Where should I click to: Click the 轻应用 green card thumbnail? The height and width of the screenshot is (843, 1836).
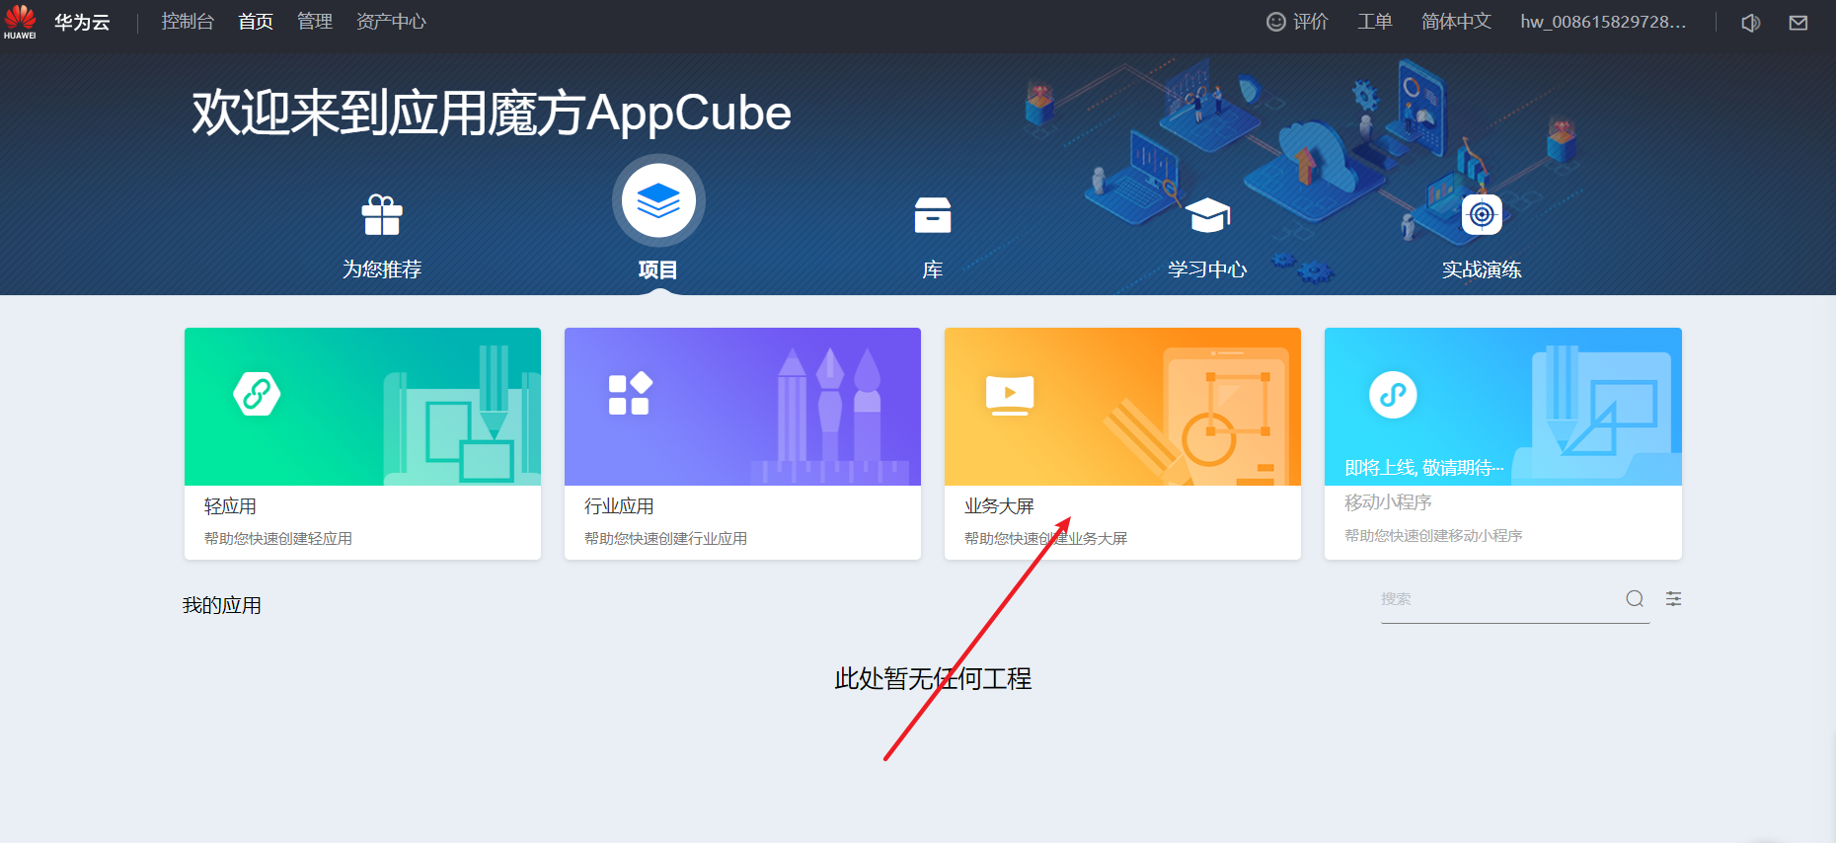pyautogui.click(x=362, y=407)
